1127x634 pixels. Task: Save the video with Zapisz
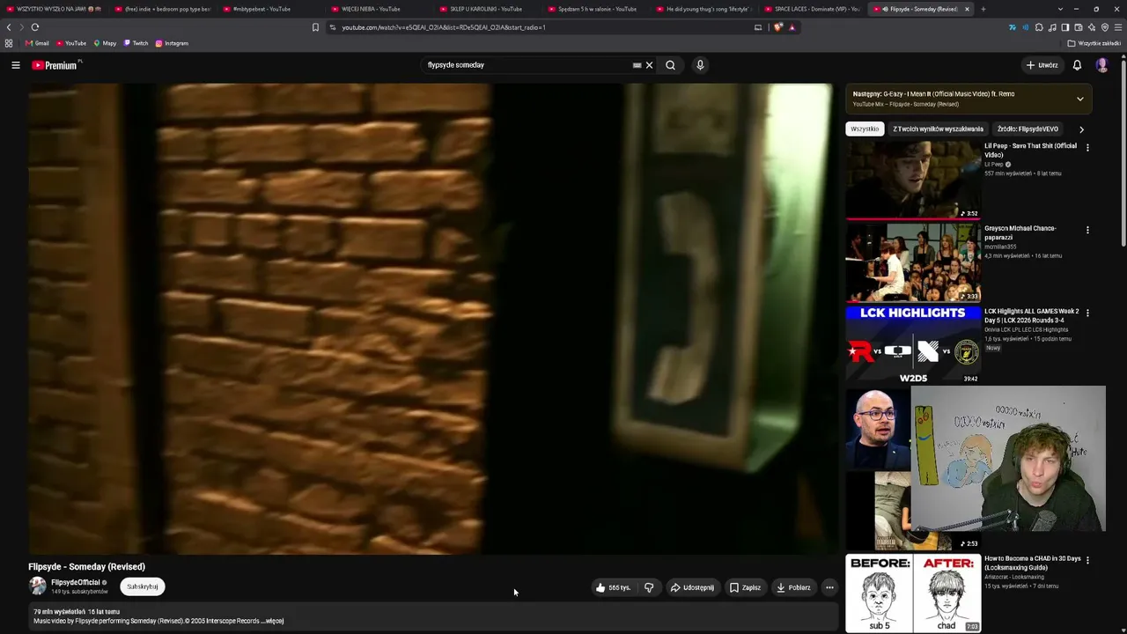click(745, 587)
